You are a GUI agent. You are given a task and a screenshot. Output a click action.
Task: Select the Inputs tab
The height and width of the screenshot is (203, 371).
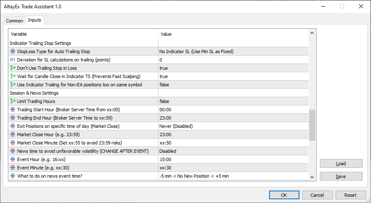[x=35, y=20]
